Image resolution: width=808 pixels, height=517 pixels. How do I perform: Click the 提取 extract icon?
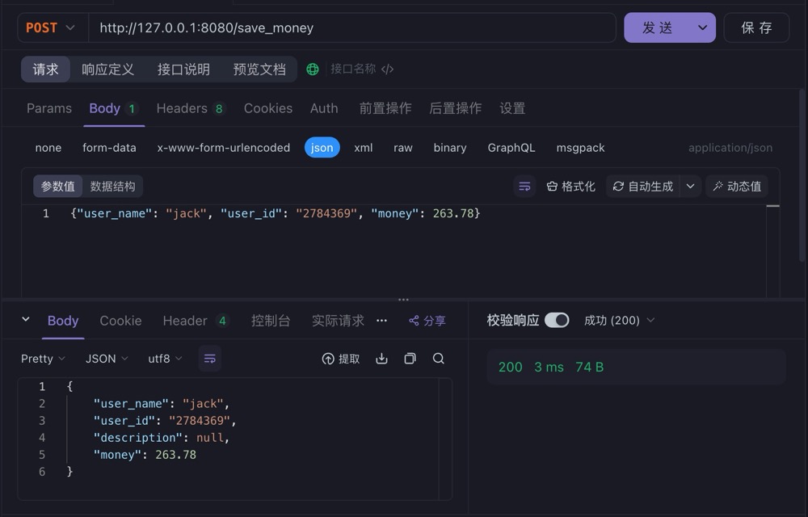tap(340, 358)
